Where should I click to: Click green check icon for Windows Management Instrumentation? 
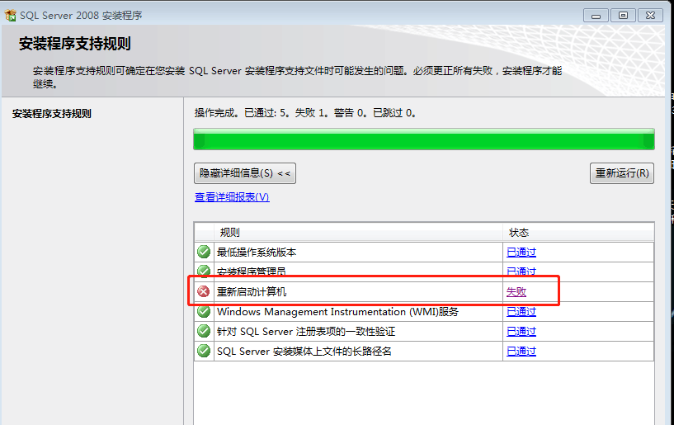[x=204, y=310]
